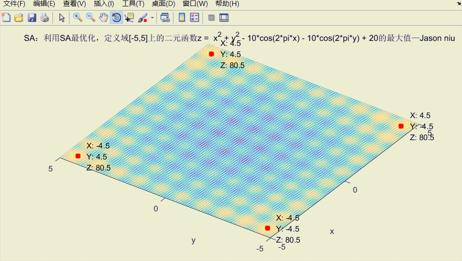Open the 帮助(H) menu

[x=227, y=4]
